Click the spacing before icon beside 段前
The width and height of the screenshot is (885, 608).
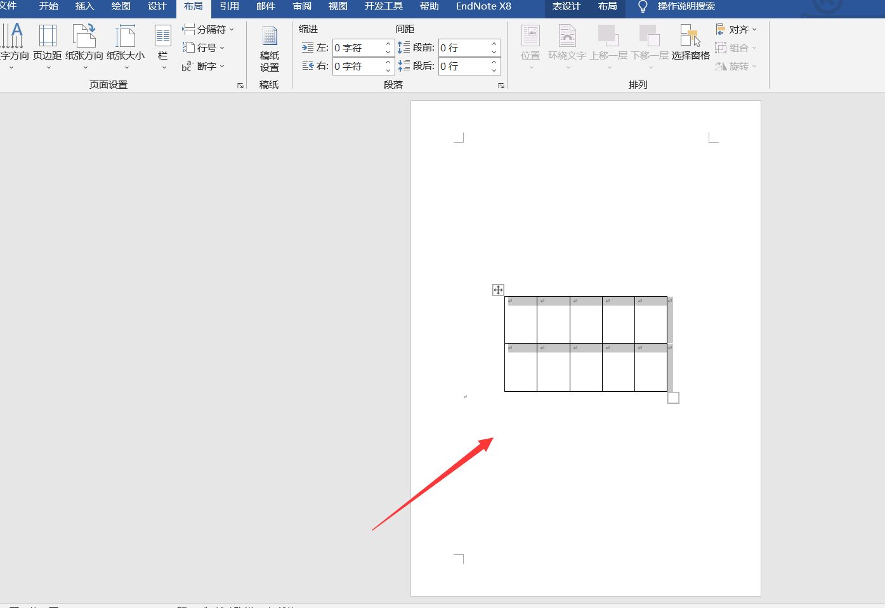click(404, 48)
